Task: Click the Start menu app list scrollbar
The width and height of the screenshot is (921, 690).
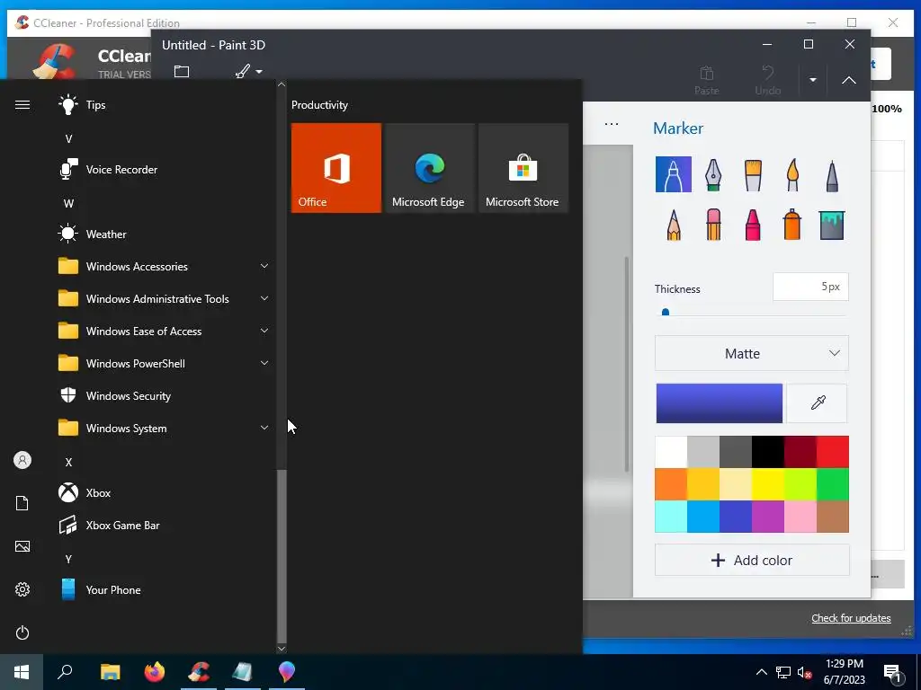Action: [282, 556]
